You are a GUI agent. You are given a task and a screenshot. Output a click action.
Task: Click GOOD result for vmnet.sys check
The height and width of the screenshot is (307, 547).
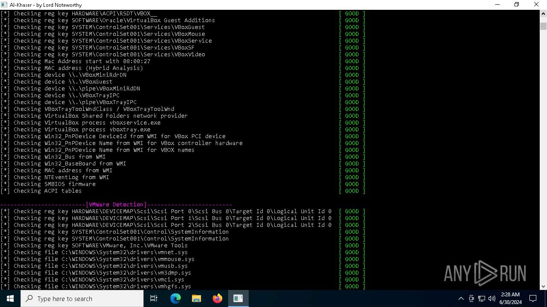click(x=352, y=252)
